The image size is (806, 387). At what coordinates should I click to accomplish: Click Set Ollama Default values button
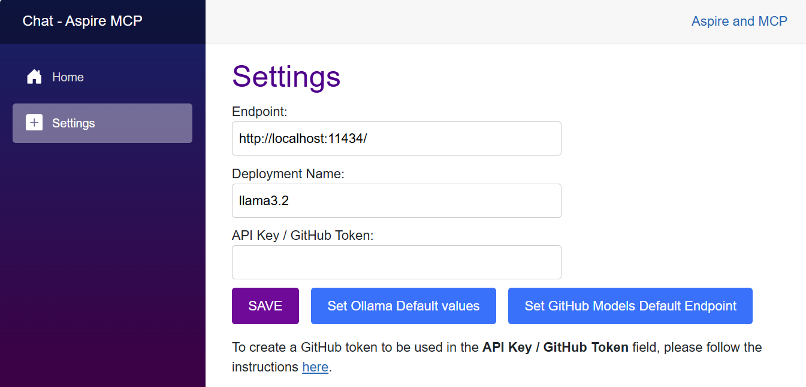click(x=403, y=306)
